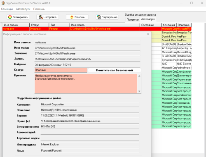This screenshot has width=206, height=157.
Task: Sort by Тип column header
Action: (59, 25)
